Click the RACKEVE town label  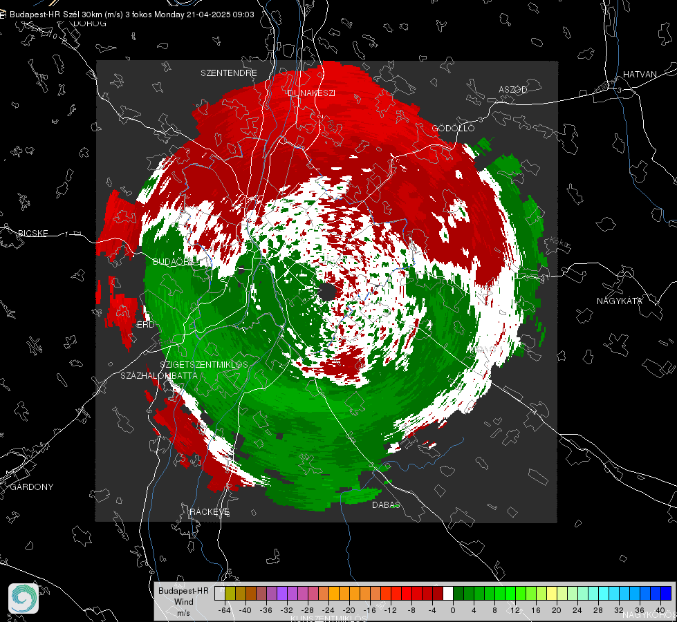(210, 512)
